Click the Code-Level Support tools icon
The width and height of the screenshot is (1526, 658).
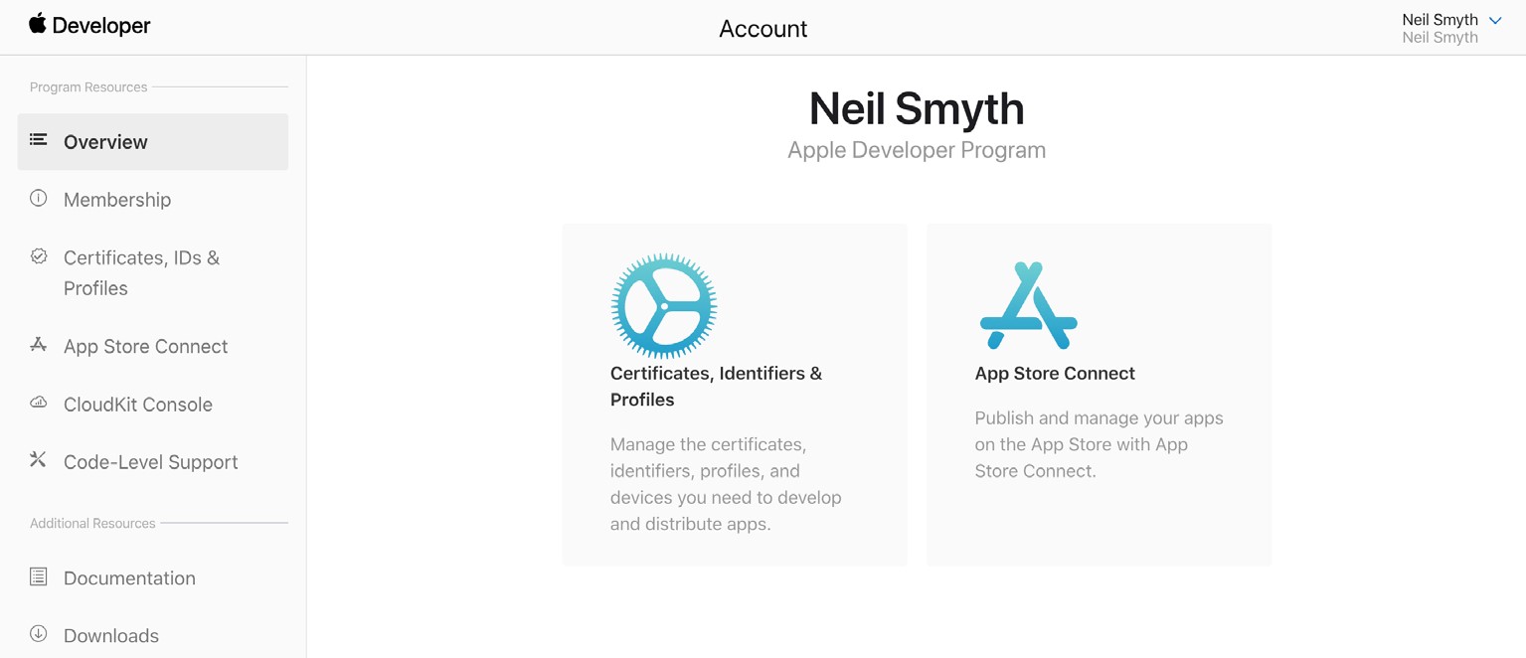[39, 459]
